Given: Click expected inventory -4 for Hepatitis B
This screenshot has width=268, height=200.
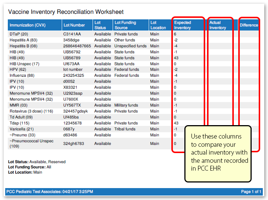Looking at the screenshot, I should 175,46.
